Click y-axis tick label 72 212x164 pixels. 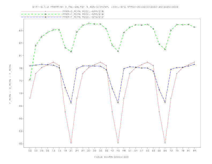coord(20,94)
